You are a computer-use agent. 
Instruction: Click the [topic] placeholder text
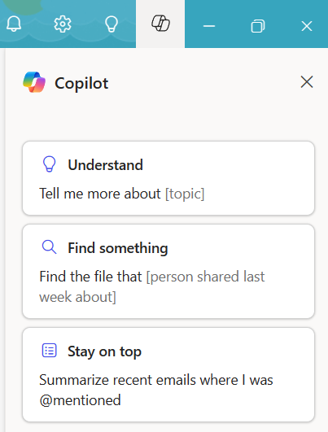185,194
